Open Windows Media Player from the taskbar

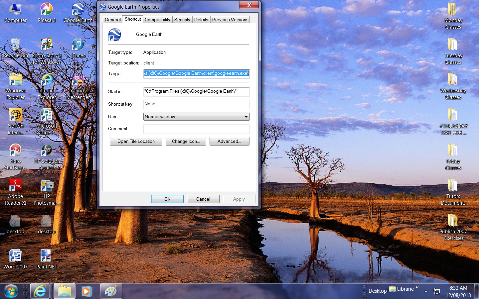pyautogui.click(x=86, y=291)
